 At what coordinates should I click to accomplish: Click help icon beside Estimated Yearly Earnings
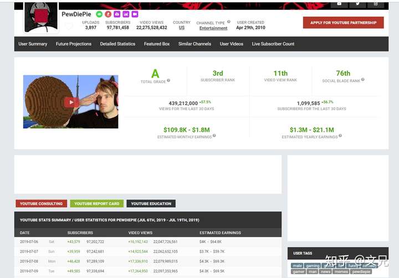pos(340,136)
